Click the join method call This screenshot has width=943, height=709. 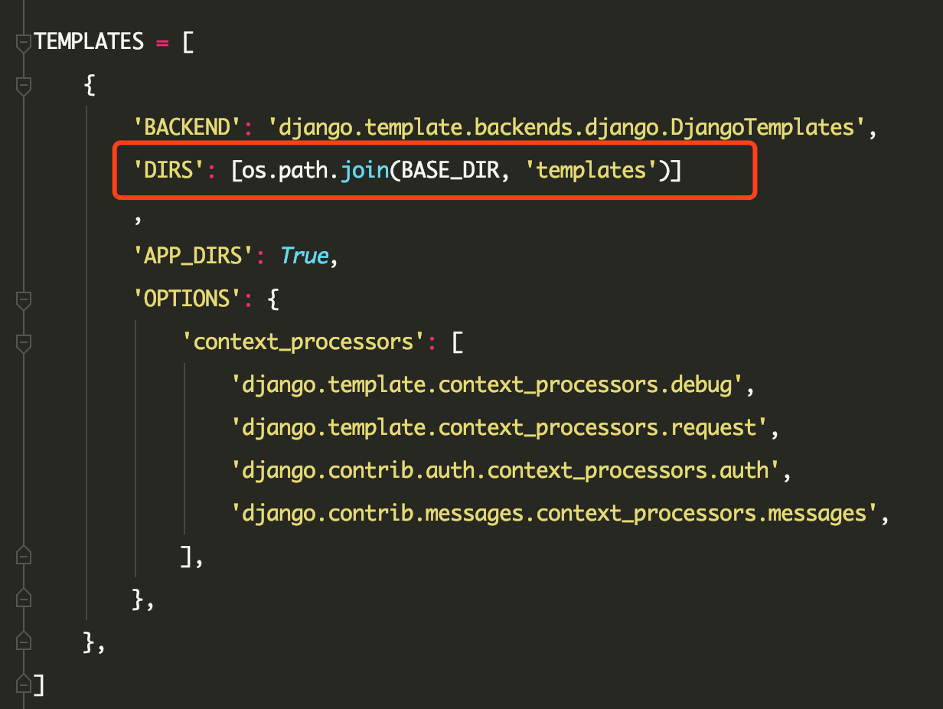[364, 169]
